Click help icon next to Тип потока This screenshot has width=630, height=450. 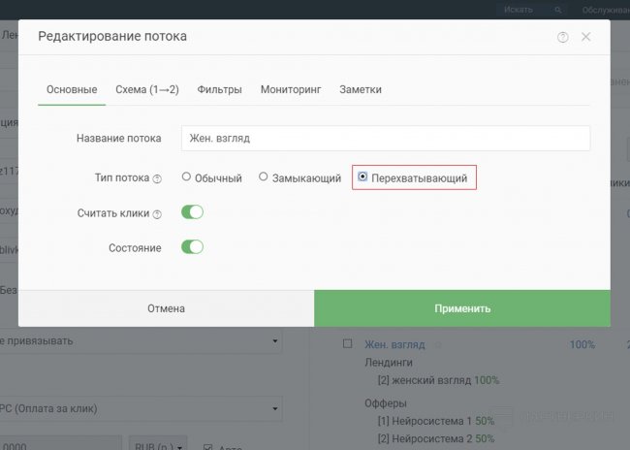(x=157, y=178)
